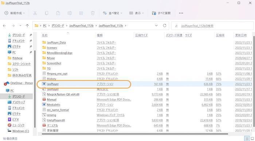Sort by 種類 column header

tap(99, 35)
